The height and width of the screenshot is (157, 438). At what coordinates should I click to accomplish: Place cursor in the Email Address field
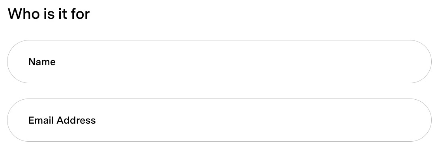219,120
